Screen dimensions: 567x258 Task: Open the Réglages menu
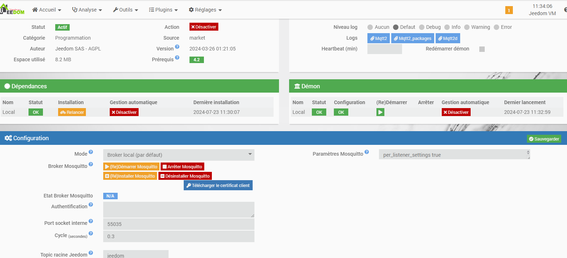click(205, 10)
